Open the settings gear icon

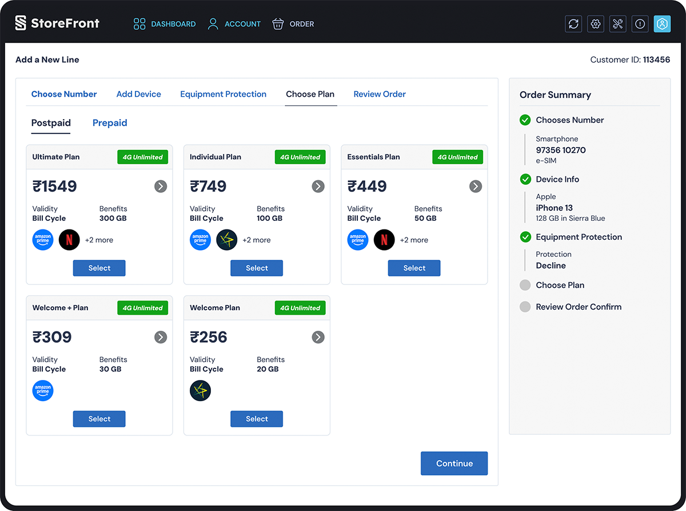(596, 24)
